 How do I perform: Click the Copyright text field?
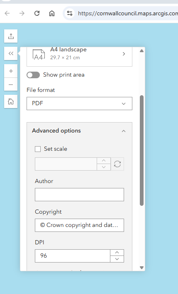[79, 225]
